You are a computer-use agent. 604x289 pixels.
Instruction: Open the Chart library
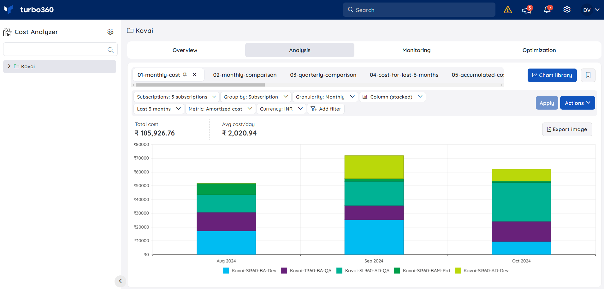point(552,75)
